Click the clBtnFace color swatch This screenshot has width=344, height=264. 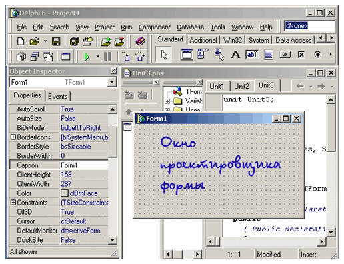65,193
